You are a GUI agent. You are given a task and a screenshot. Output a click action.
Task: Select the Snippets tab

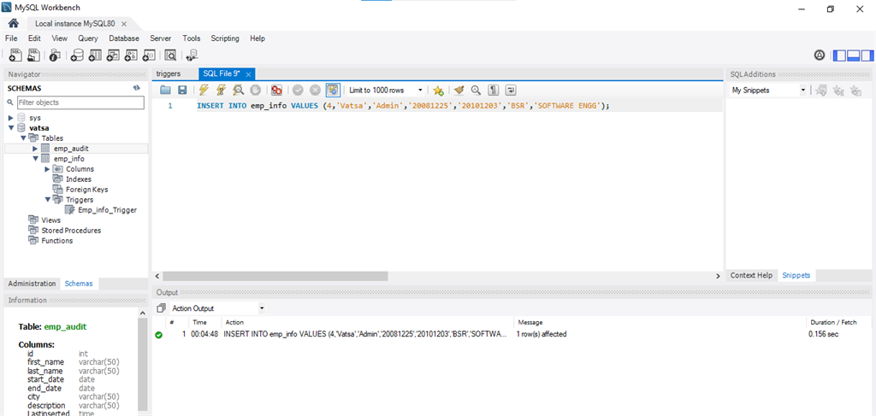click(796, 275)
